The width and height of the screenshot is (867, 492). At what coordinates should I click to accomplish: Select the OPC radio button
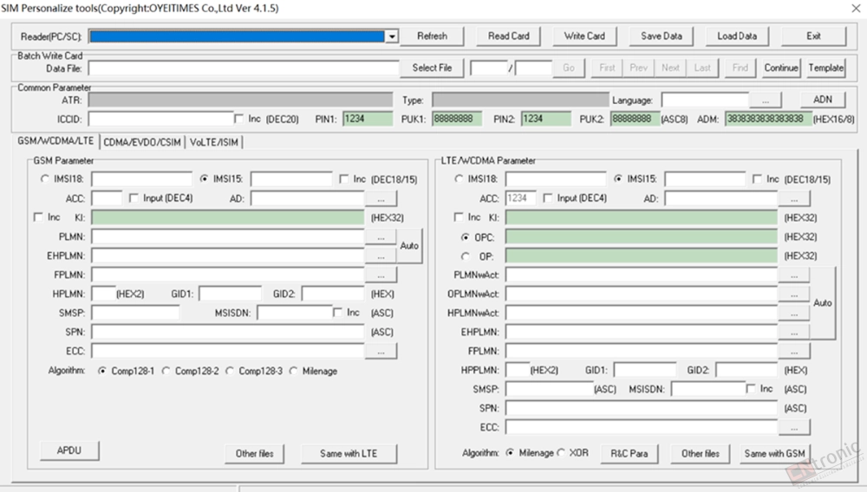click(x=465, y=236)
